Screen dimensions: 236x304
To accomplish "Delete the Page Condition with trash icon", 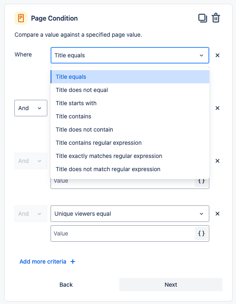I will [x=216, y=18].
